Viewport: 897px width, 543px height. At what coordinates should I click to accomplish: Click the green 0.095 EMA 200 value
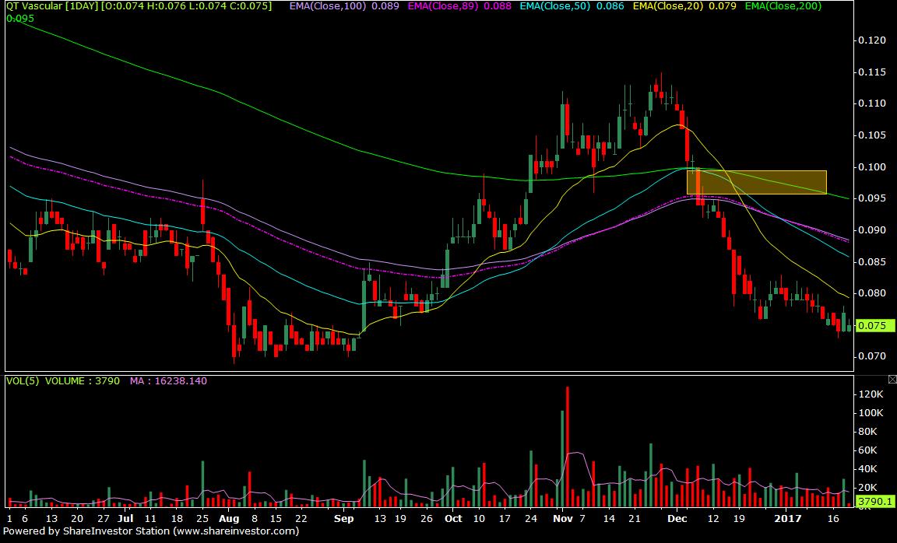tap(20, 19)
